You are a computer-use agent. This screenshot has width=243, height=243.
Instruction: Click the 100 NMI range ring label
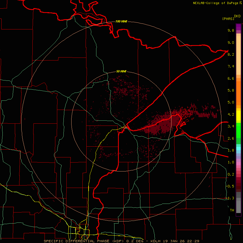pos(121,21)
